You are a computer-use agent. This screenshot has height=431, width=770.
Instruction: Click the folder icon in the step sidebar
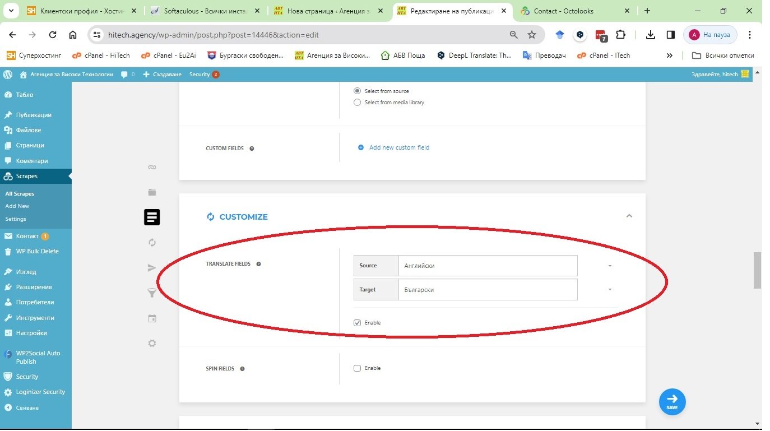(x=152, y=192)
